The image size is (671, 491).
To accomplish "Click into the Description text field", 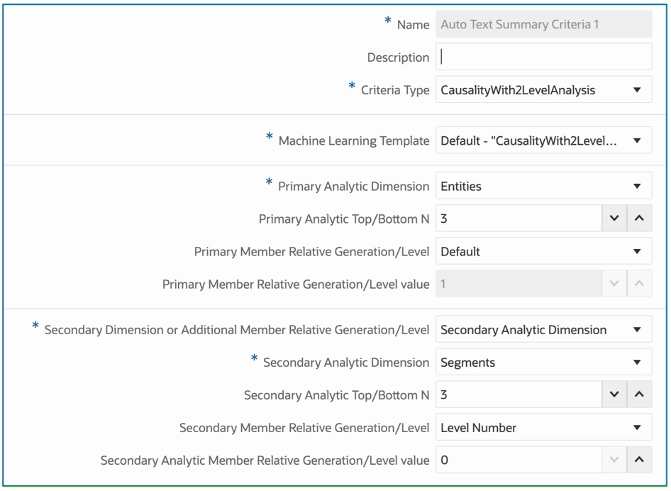I will tap(543, 57).
